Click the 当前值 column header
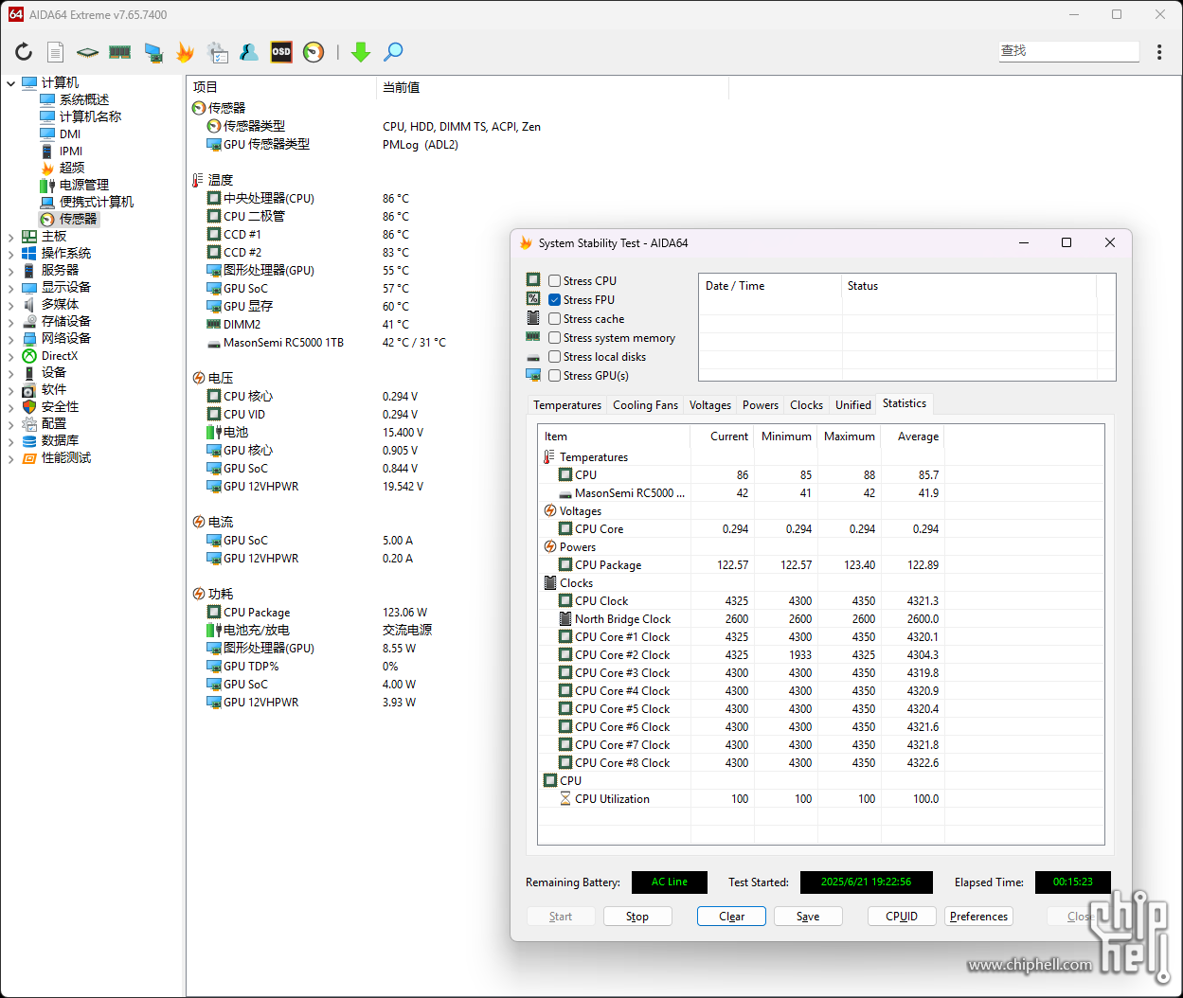 coord(553,87)
